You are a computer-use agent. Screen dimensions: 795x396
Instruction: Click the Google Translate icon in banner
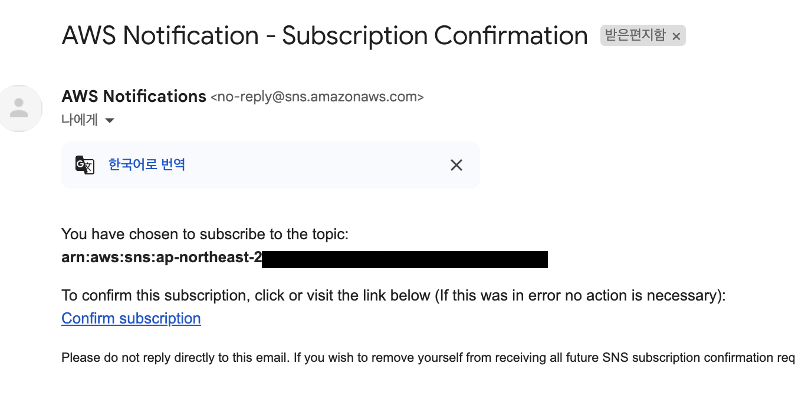point(85,165)
